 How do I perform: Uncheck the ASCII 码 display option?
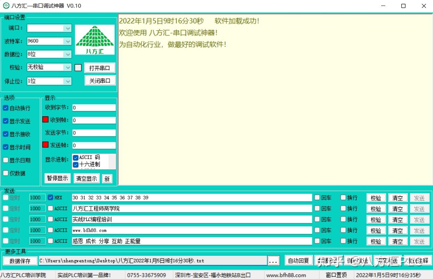(x=76, y=157)
